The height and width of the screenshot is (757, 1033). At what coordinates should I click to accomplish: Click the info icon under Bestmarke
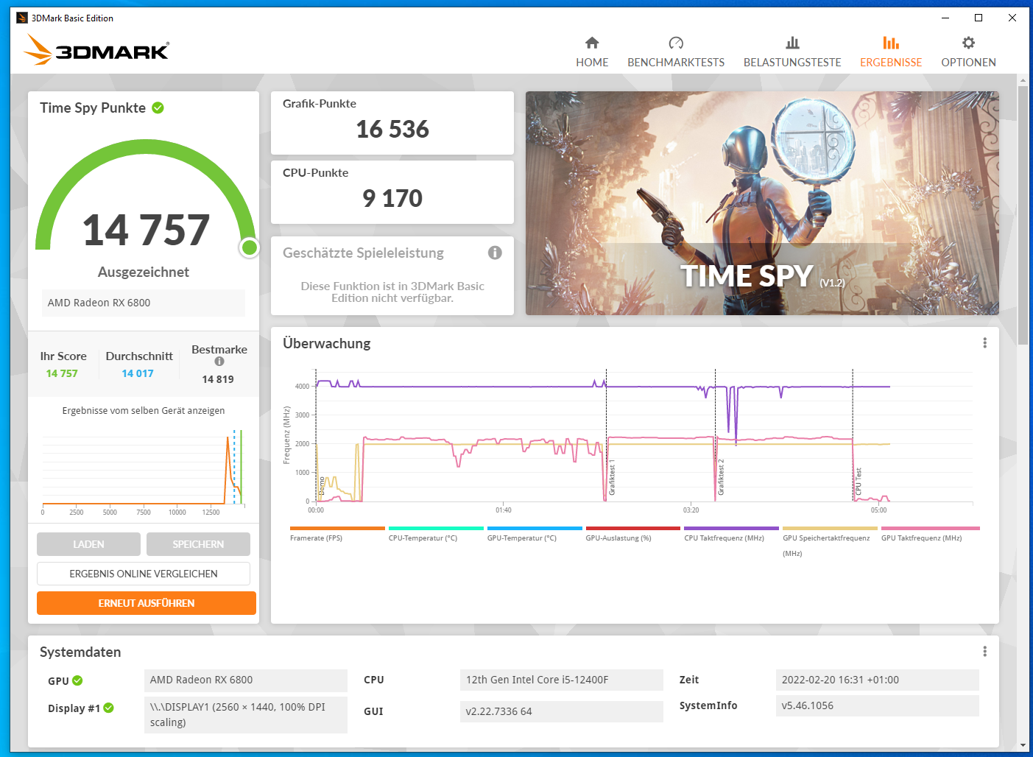(219, 362)
